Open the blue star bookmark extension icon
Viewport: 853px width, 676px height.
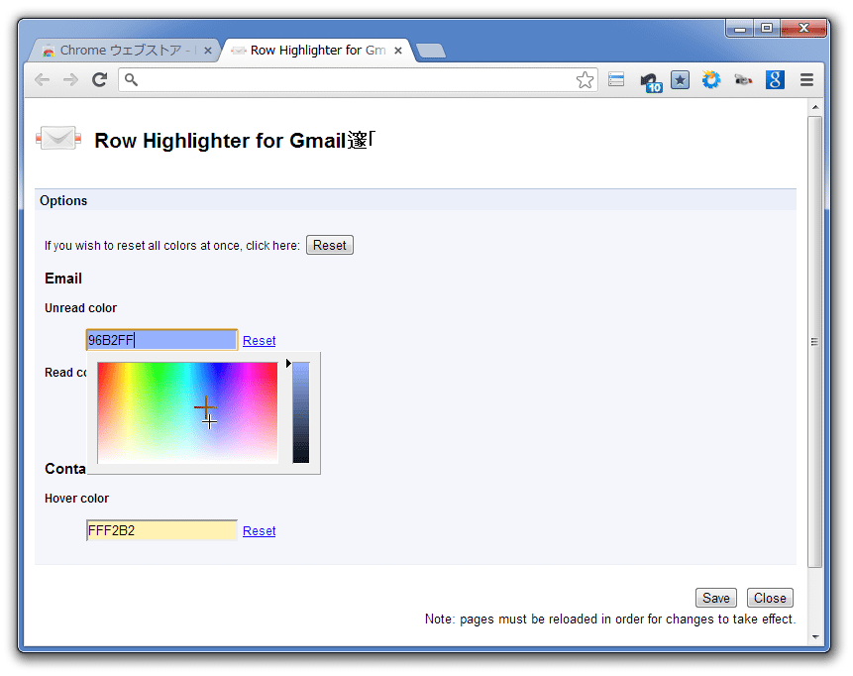(x=680, y=80)
